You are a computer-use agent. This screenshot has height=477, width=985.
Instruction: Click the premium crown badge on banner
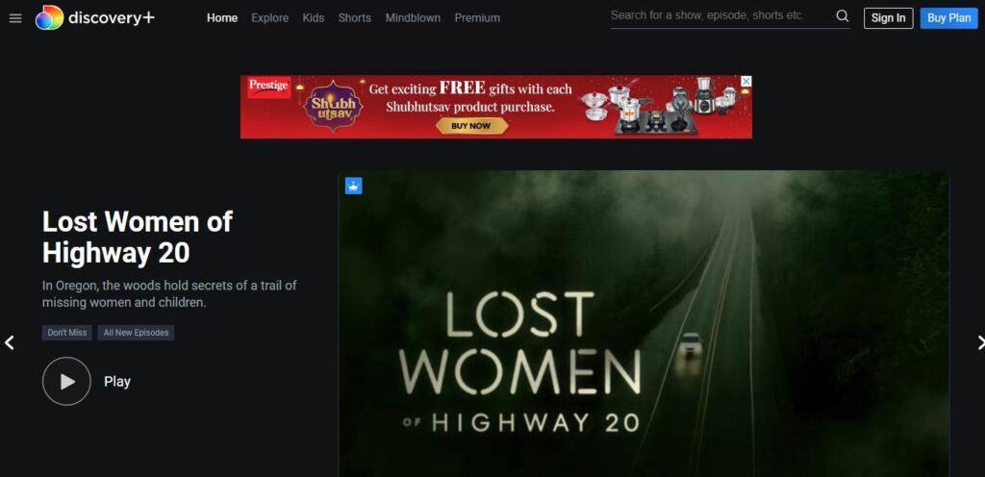[x=354, y=186]
